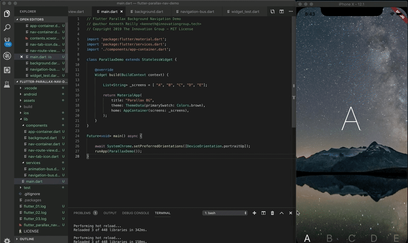Select the letter B in the simulator's bottom navigation

(x=329, y=238)
